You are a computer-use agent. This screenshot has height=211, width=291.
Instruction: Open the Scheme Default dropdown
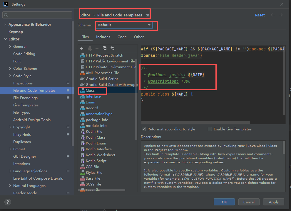point(124,25)
